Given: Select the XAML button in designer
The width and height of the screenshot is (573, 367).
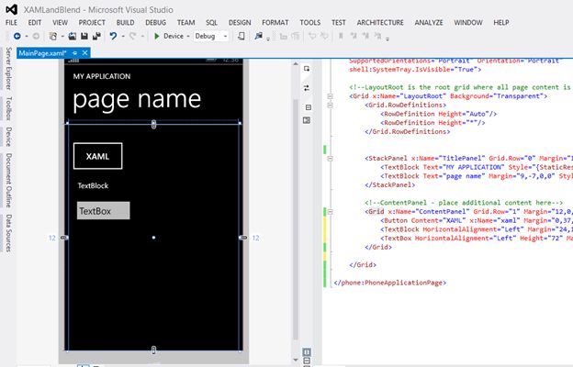Looking at the screenshot, I should 97,156.
